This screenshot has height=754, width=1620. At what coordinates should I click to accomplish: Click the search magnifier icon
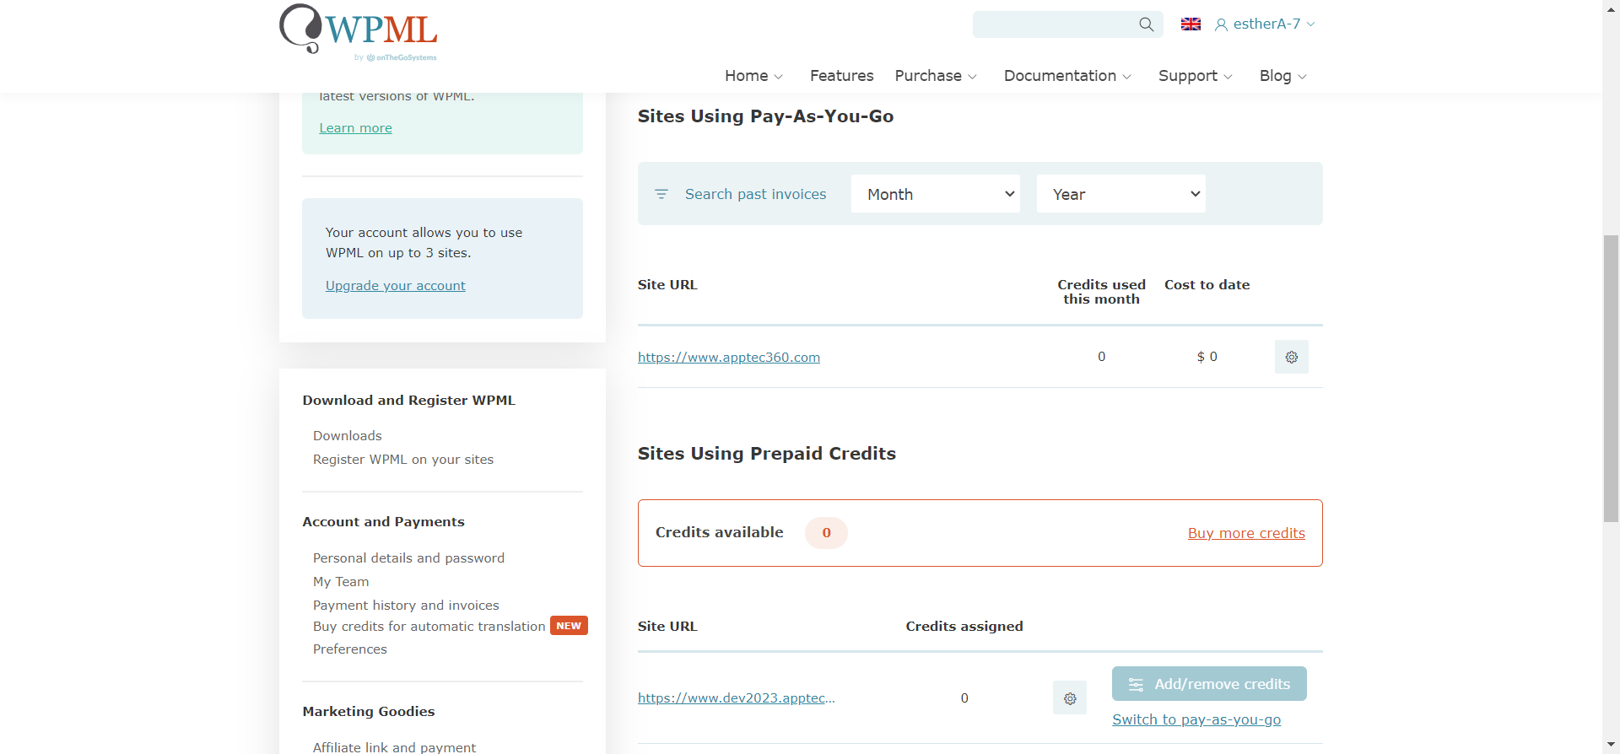[1146, 24]
